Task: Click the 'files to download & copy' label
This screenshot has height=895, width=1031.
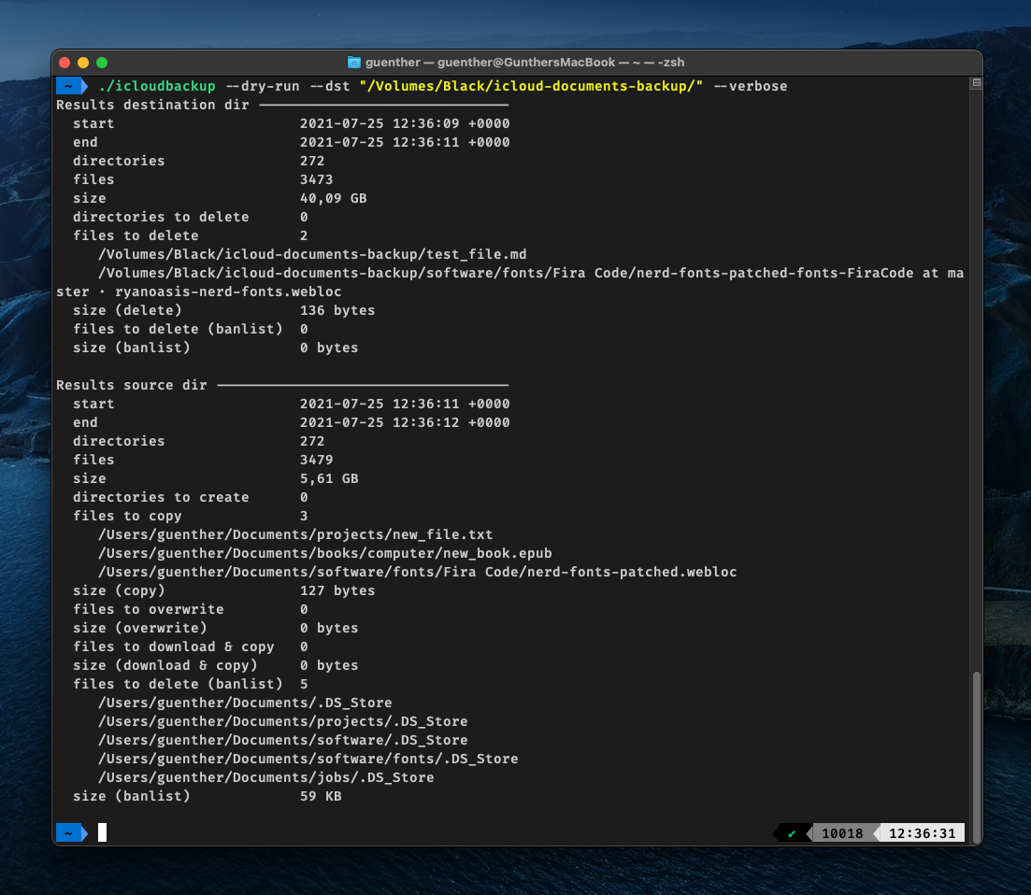Action: [174, 646]
